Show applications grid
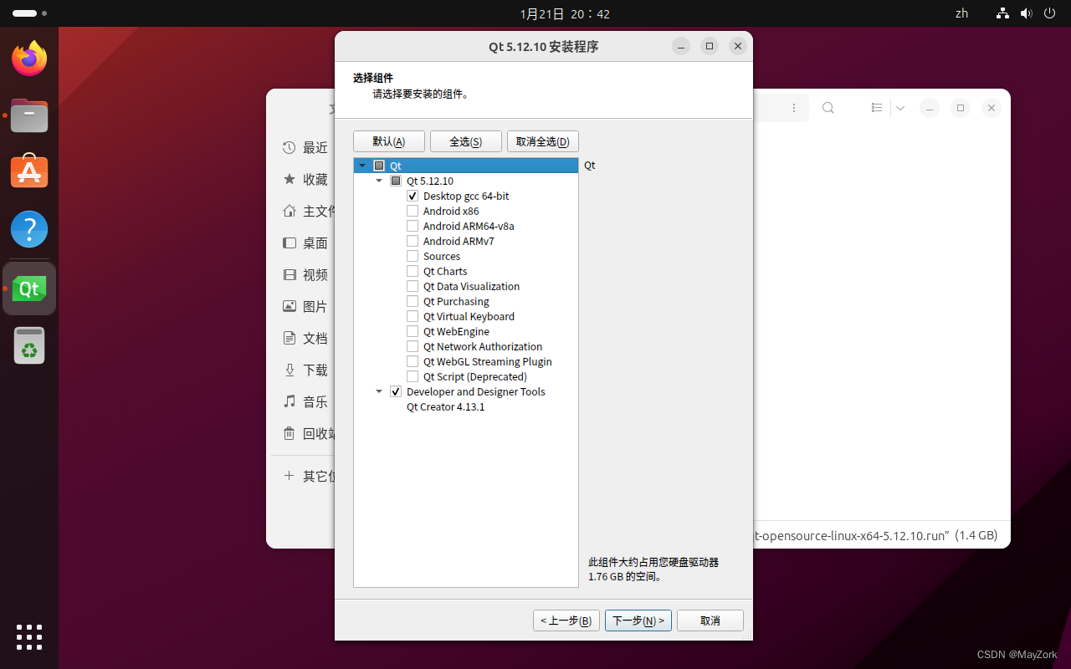Viewport: 1071px width, 669px height. 29,637
